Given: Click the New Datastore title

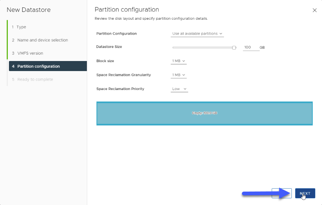Looking at the screenshot, I should tap(29, 10).
